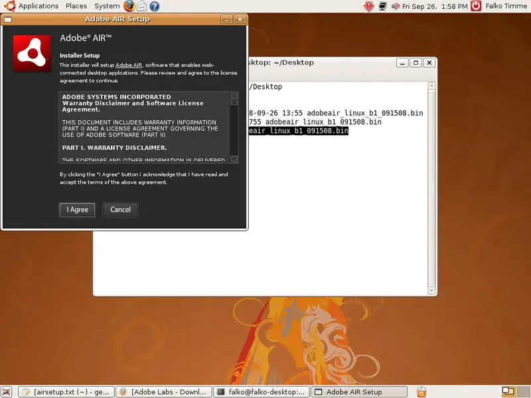This screenshot has width=531, height=398.
Task: Click license agreement scroll down arrow
Action: [x=234, y=159]
